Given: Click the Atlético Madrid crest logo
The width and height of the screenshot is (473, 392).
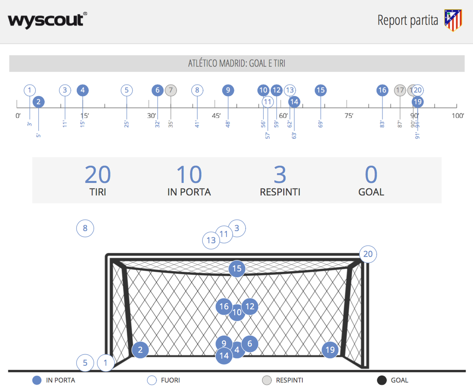Looking at the screenshot, I should [x=453, y=20].
